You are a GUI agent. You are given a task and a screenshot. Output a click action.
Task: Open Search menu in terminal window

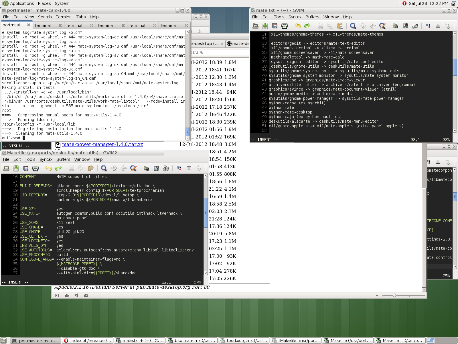pos(45,17)
